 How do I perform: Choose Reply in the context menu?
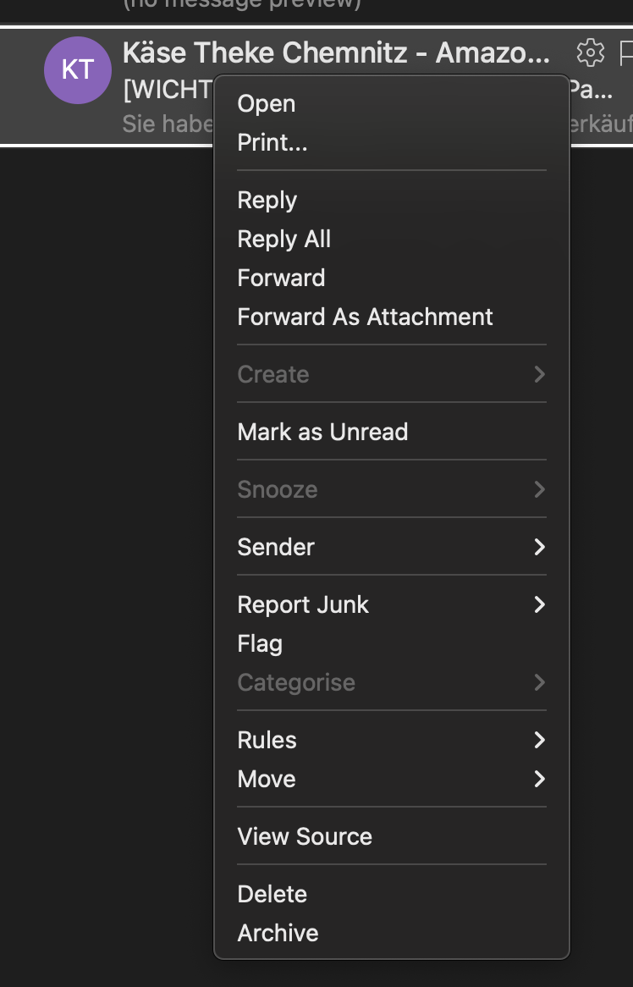pyautogui.click(x=267, y=201)
